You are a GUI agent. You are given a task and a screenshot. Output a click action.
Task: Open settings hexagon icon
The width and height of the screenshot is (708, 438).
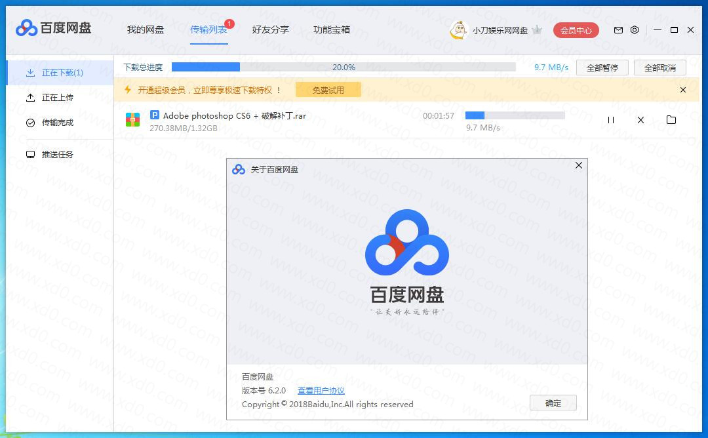(x=635, y=30)
